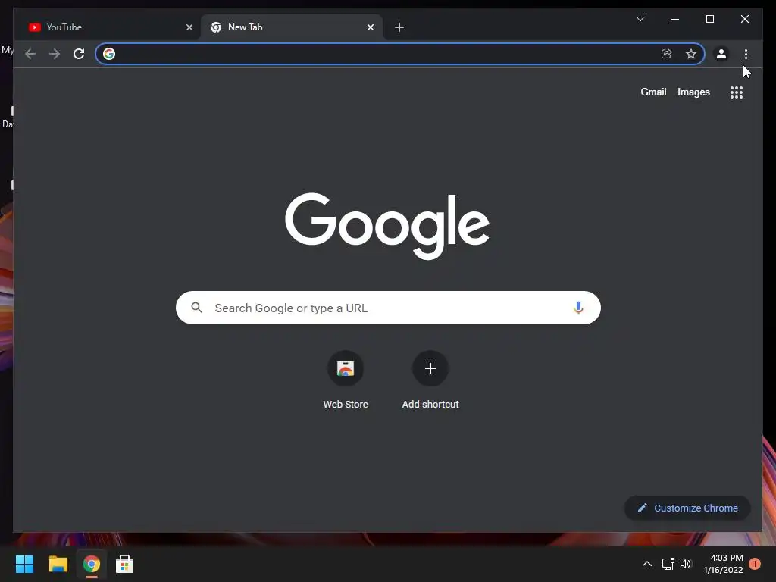Viewport: 776px width, 582px height.
Task: Open network status tray icon
Action: 668,564
